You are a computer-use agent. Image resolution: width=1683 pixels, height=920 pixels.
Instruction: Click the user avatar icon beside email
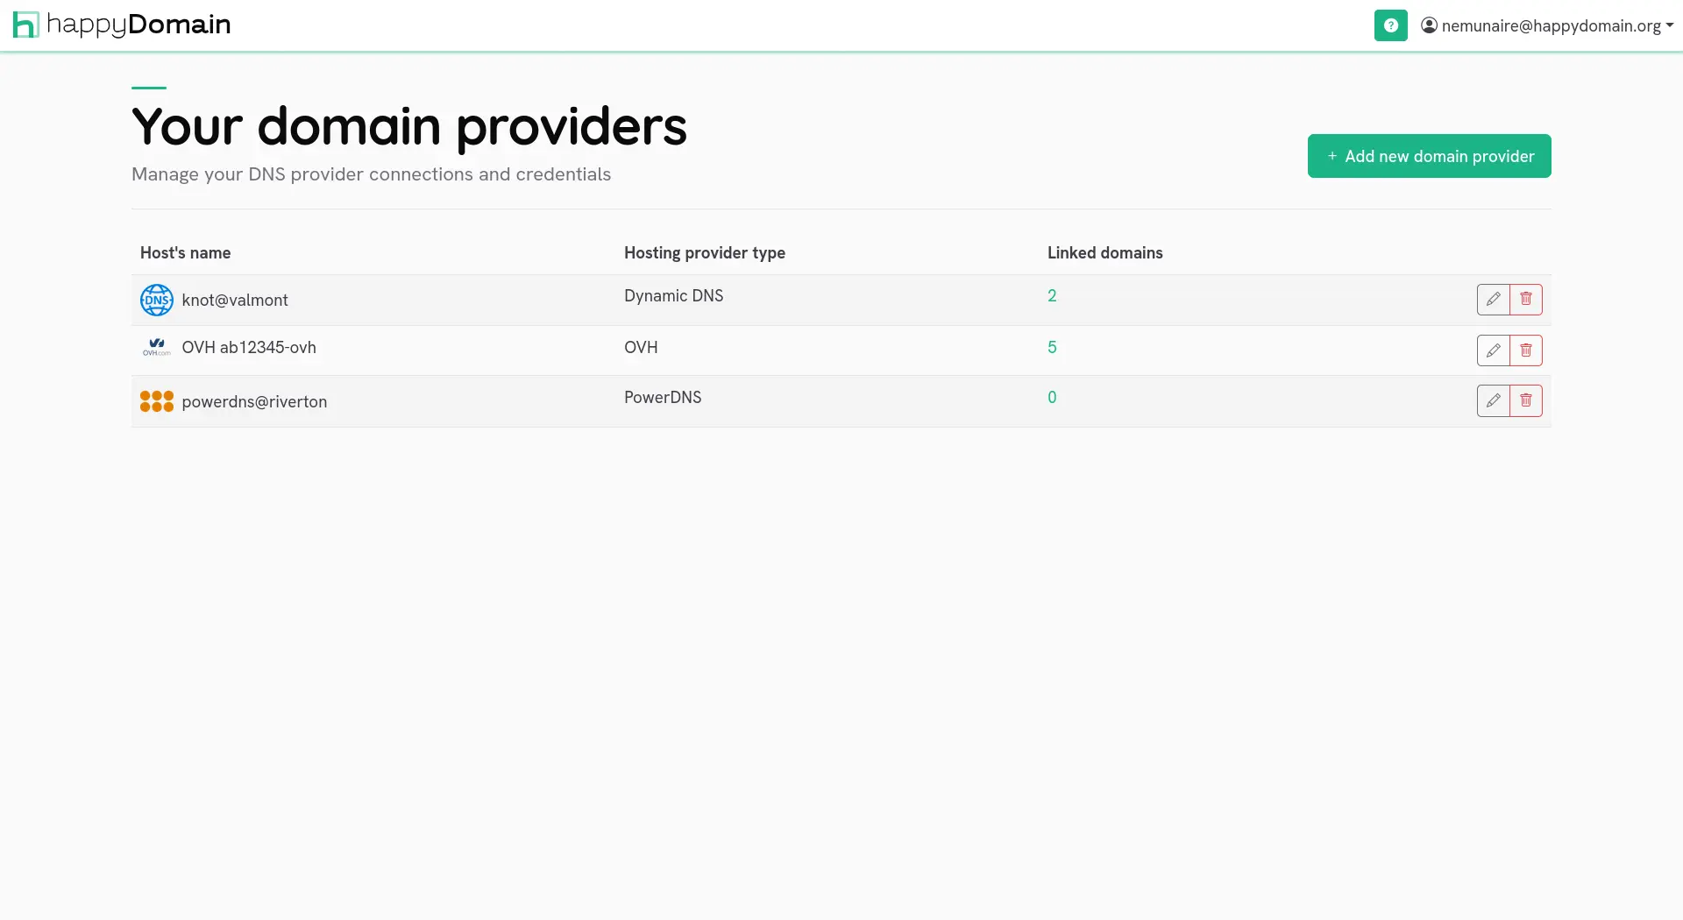click(x=1429, y=25)
